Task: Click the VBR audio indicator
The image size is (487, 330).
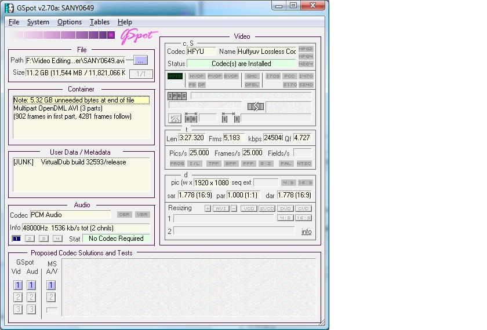Action: coord(142,214)
